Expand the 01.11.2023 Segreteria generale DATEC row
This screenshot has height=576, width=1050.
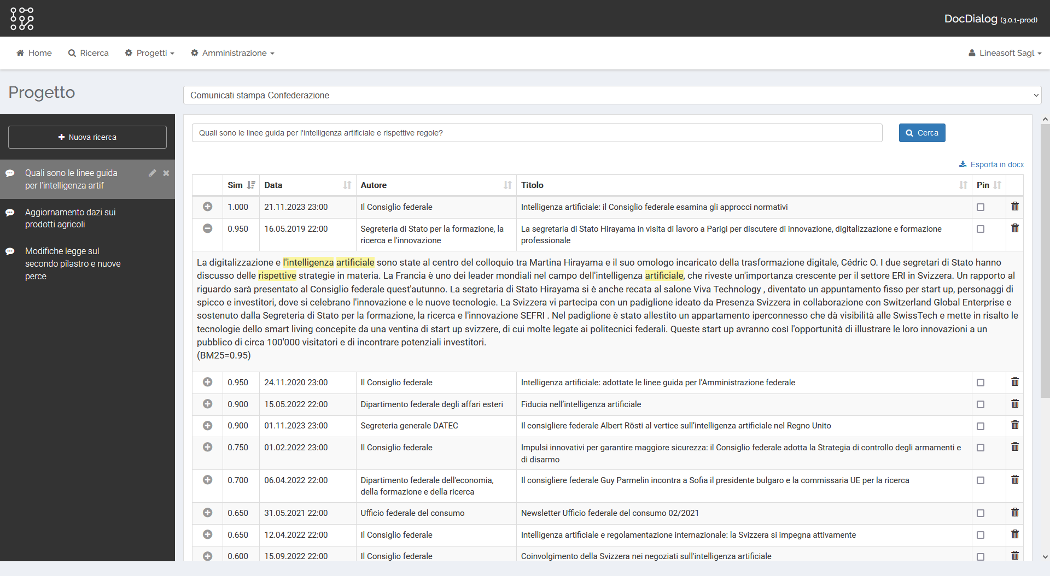coord(208,425)
